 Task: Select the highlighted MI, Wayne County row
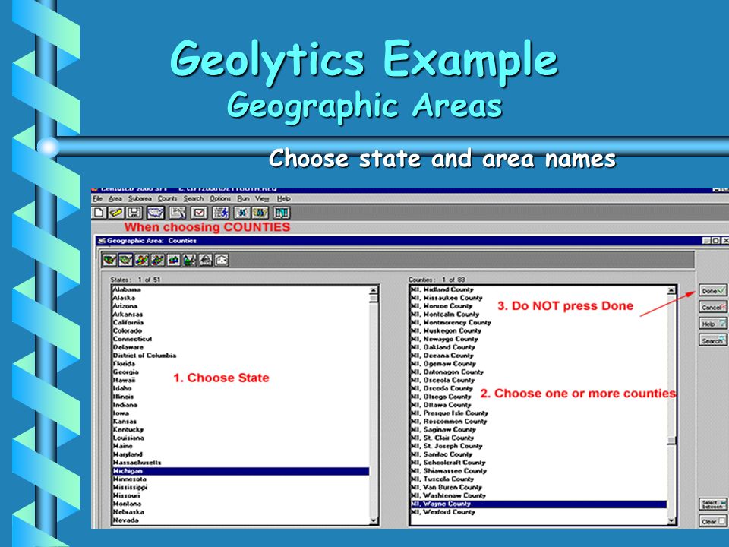(538, 504)
